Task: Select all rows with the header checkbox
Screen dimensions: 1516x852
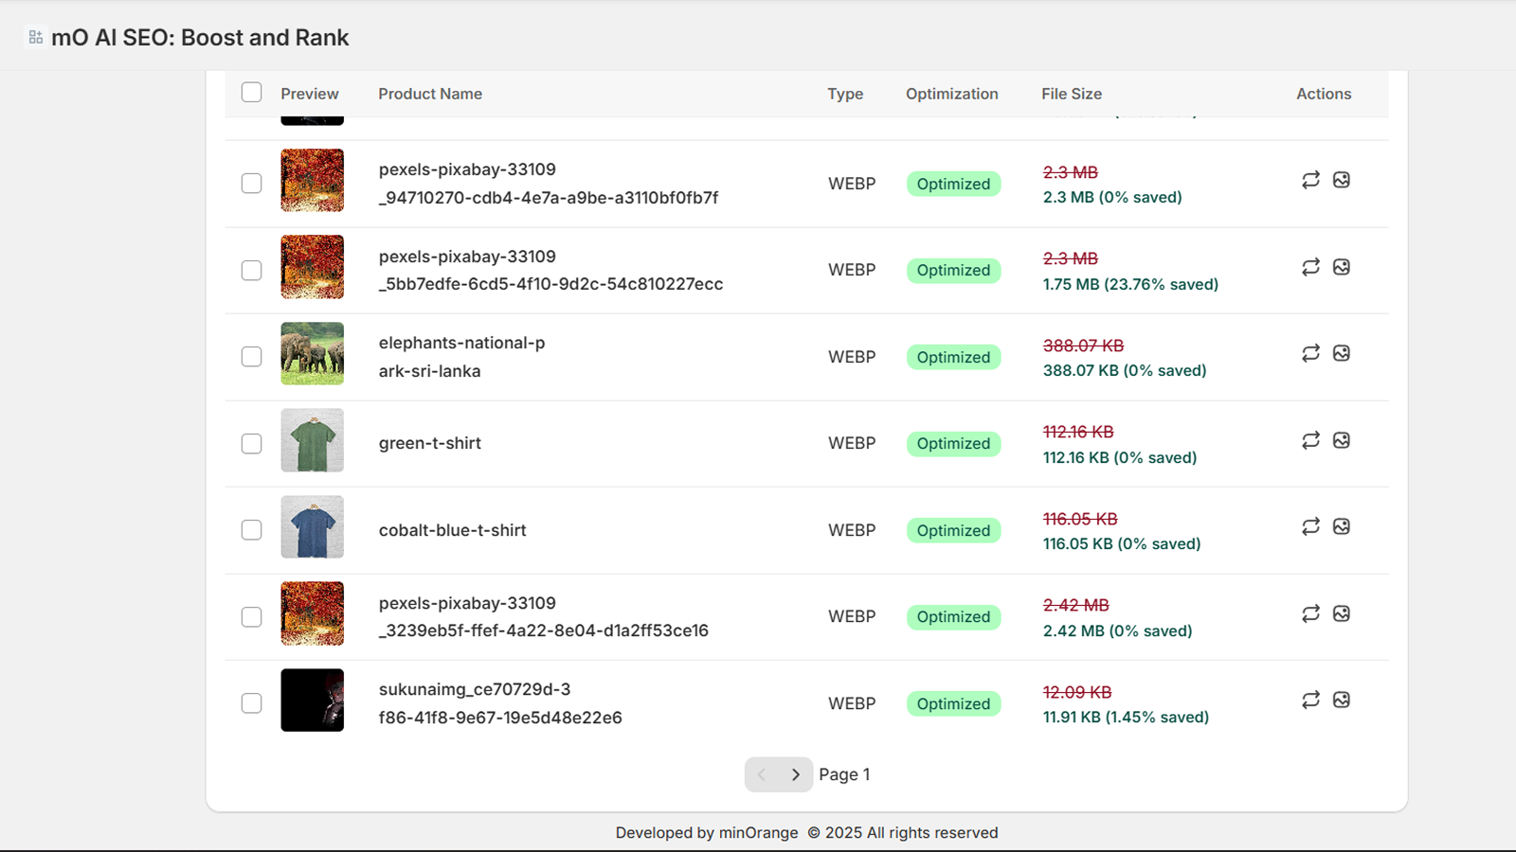Action: pos(251,92)
